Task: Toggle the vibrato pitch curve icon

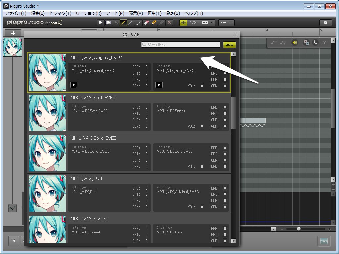Action: 283,43
